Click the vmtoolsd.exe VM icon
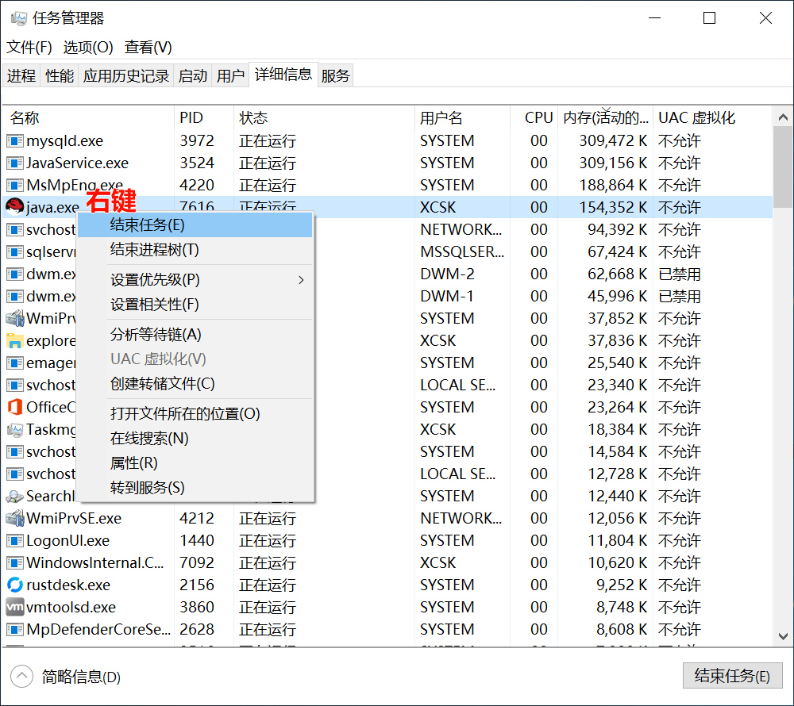Image resolution: width=794 pixels, height=706 pixels. tap(14, 607)
